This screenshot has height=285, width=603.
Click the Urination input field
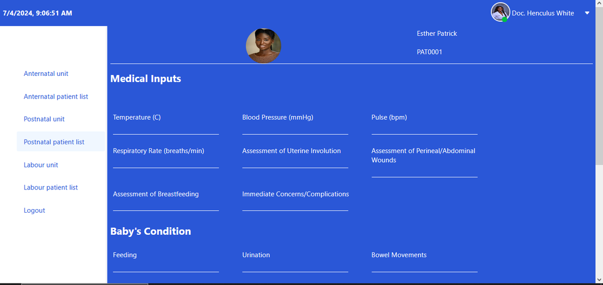tap(295, 266)
